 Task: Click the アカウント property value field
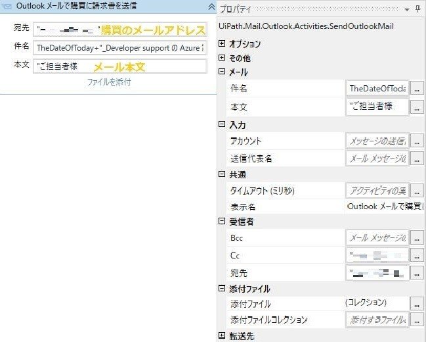click(377, 141)
